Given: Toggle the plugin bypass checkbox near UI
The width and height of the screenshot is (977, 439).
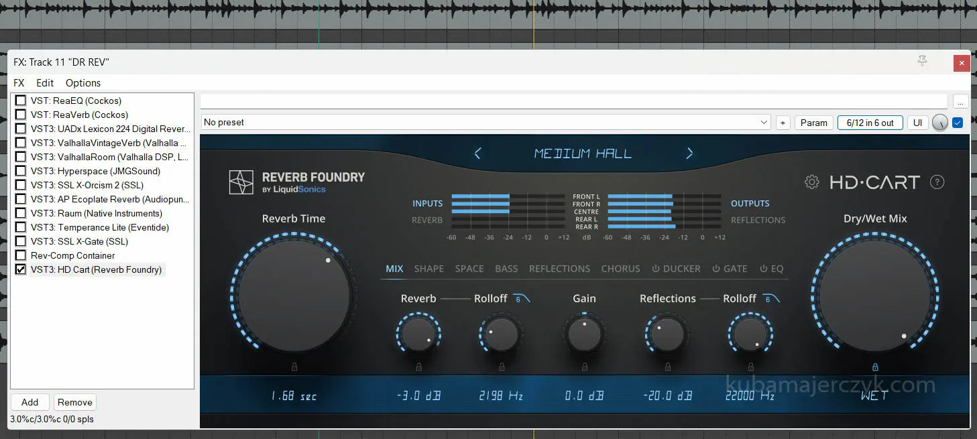Looking at the screenshot, I should pyautogui.click(x=957, y=123).
